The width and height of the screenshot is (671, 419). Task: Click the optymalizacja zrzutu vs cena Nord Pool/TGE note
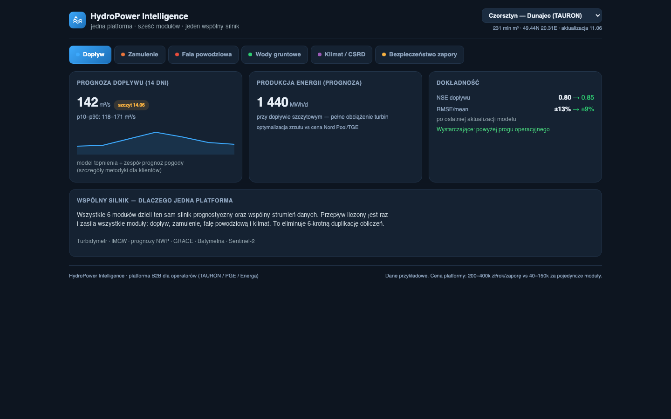coord(308,128)
